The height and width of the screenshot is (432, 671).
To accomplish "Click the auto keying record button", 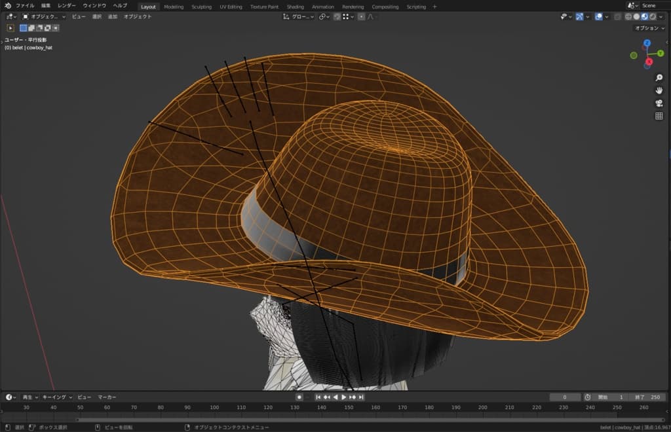I will (x=299, y=397).
